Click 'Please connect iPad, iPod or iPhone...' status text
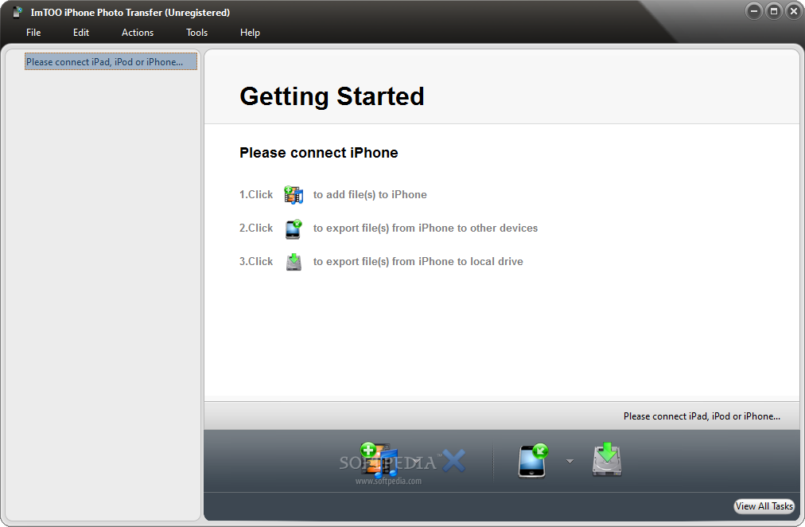 point(702,416)
